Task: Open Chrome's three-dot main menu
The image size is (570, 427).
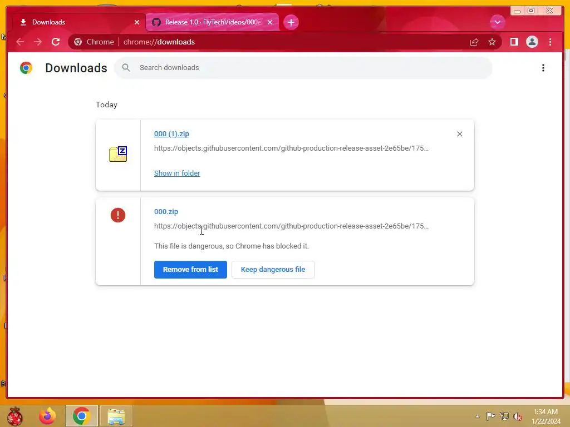Action: click(550, 42)
